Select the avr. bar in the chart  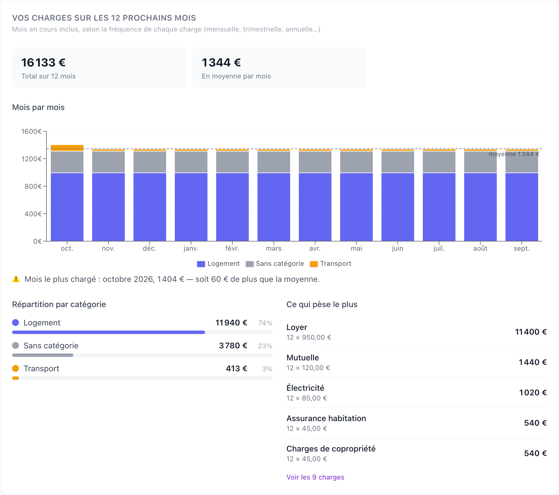click(315, 195)
